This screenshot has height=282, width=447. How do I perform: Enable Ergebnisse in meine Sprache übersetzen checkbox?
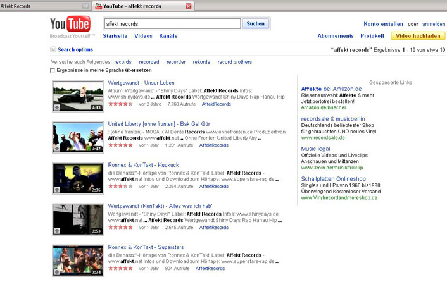coord(53,70)
